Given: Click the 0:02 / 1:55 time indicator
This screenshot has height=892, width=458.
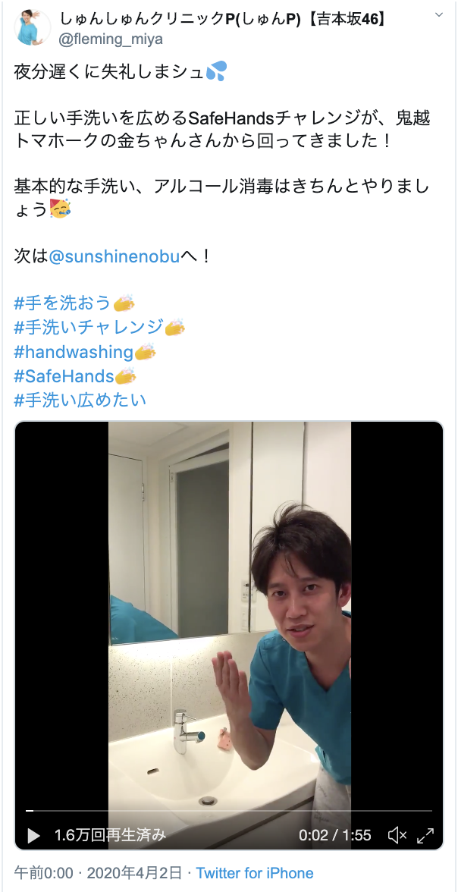Looking at the screenshot, I should 335,835.
